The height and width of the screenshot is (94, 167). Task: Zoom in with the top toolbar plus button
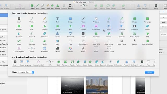(x=87, y=5)
